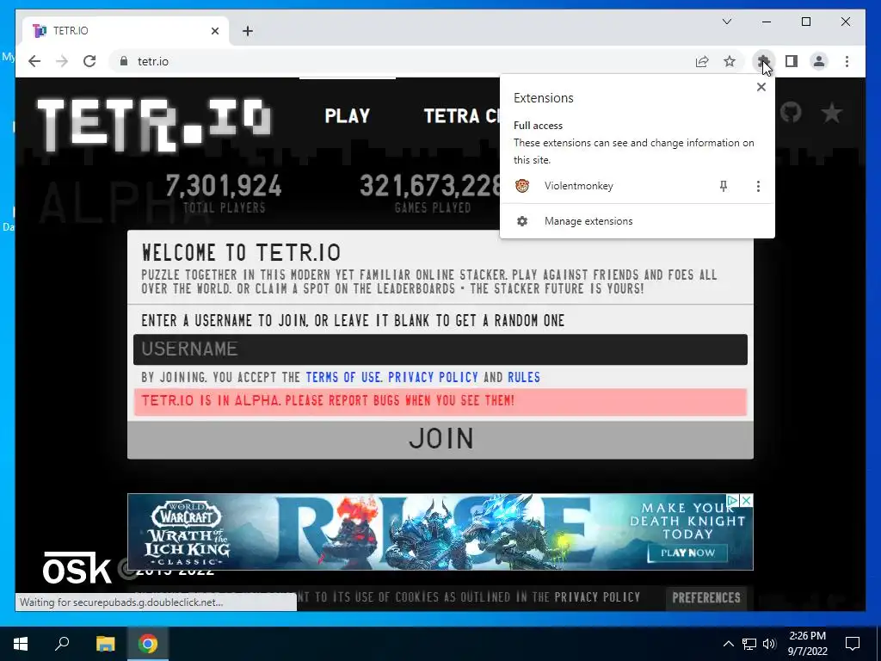Click the 7,301,924 total players count
The image size is (881, 661).
point(224,186)
